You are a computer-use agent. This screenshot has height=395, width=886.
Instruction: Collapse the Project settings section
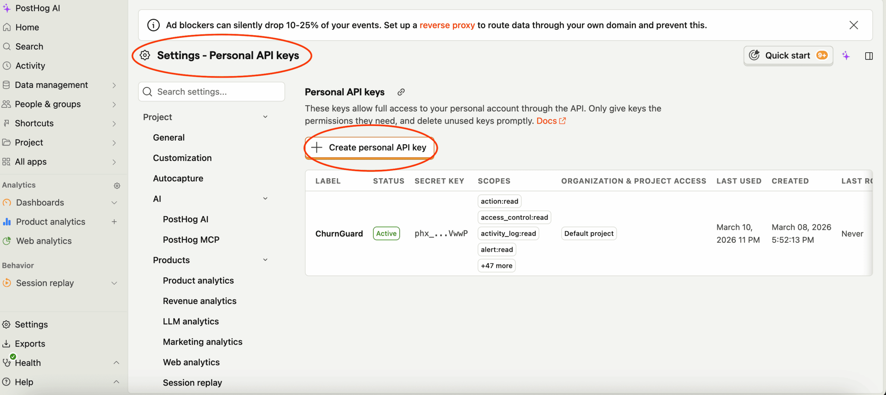265,117
